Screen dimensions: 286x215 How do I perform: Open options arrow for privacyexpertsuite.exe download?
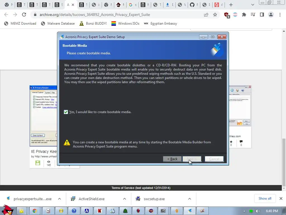pos(59,199)
